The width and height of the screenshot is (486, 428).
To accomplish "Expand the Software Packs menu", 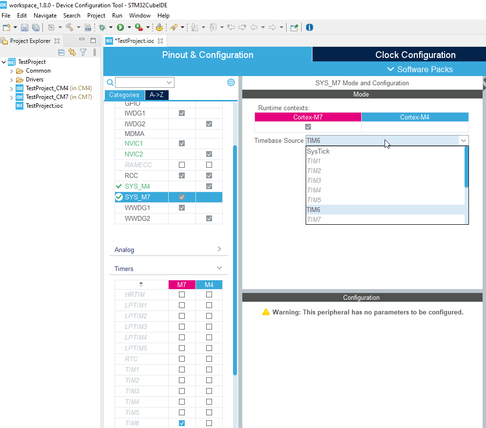I will pyautogui.click(x=420, y=69).
